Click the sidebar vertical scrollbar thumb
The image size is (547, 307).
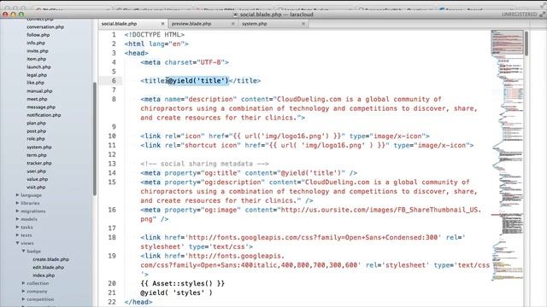[x=95, y=138]
